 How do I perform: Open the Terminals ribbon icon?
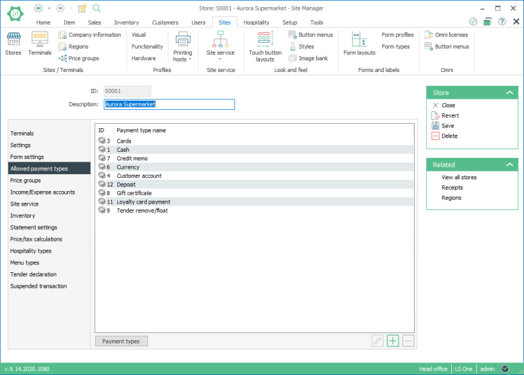[40, 43]
